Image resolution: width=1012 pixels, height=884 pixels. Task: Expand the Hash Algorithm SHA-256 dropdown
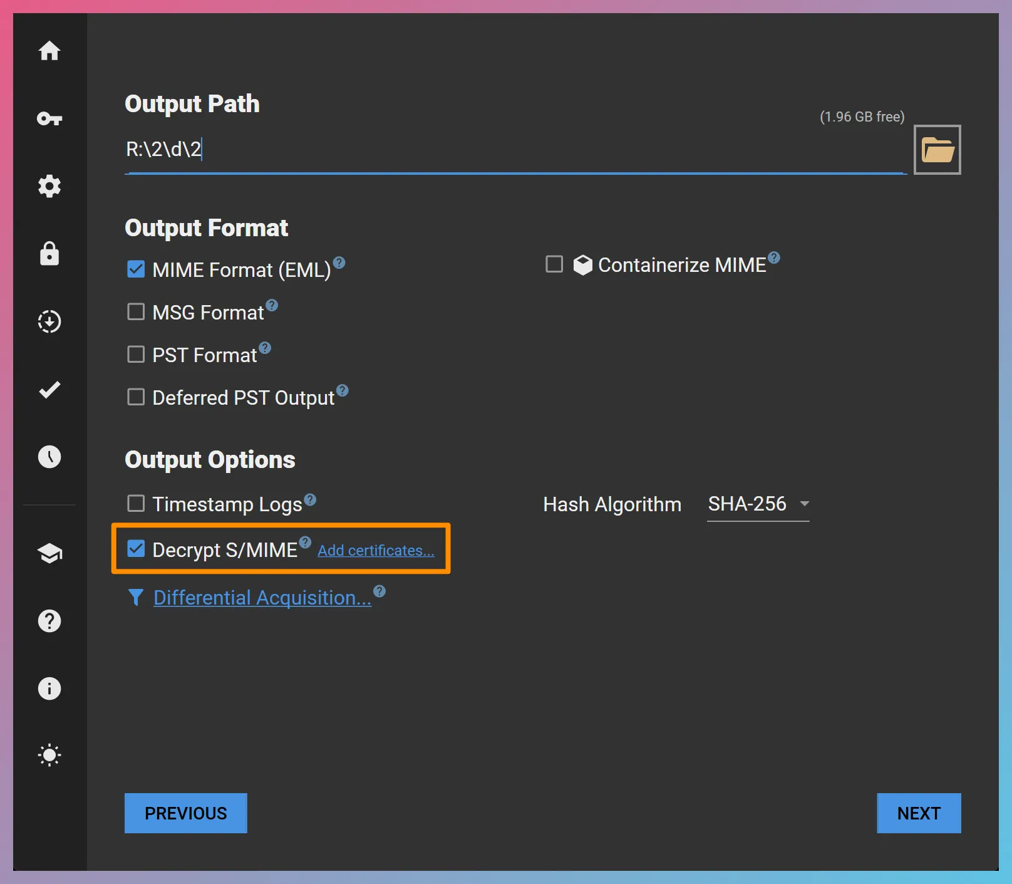click(x=758, y=504)
